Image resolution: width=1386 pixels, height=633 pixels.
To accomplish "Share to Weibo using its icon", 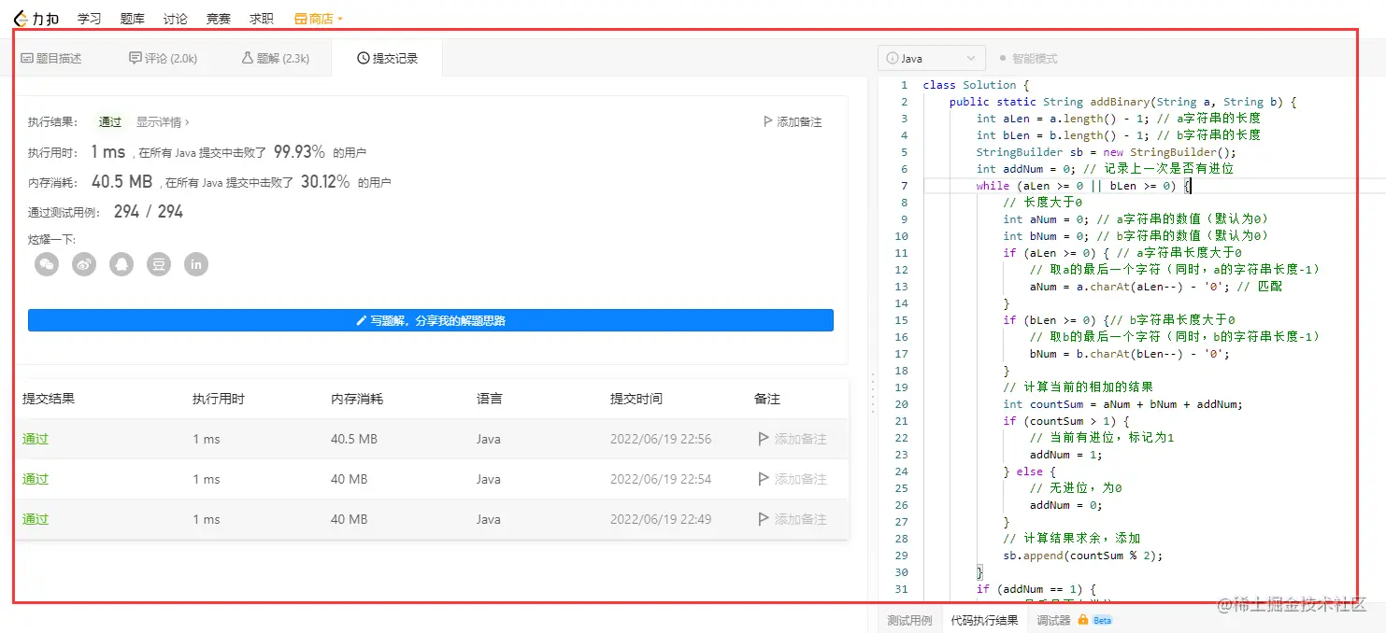I will coord(84,264).
